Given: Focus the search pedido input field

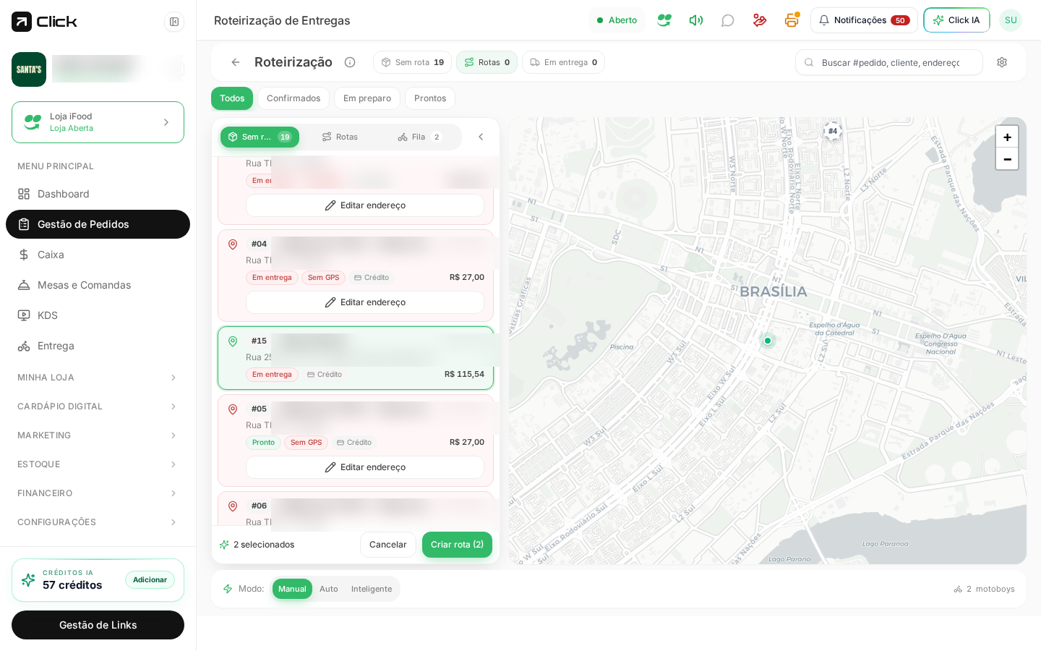Looking at the screenshot, I should (889, 62).
